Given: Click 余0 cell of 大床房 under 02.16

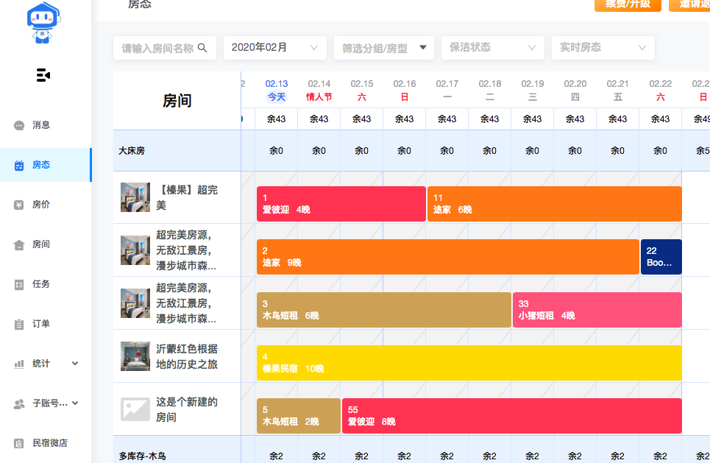Looking at the screenshot, I should [x=405, y=151].
